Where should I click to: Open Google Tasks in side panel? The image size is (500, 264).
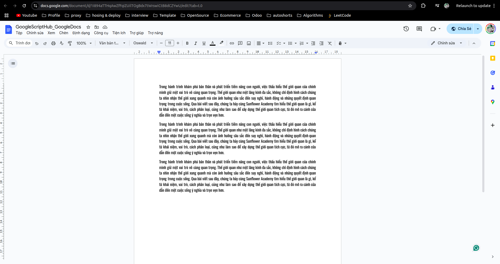click(x=492, y=73)
